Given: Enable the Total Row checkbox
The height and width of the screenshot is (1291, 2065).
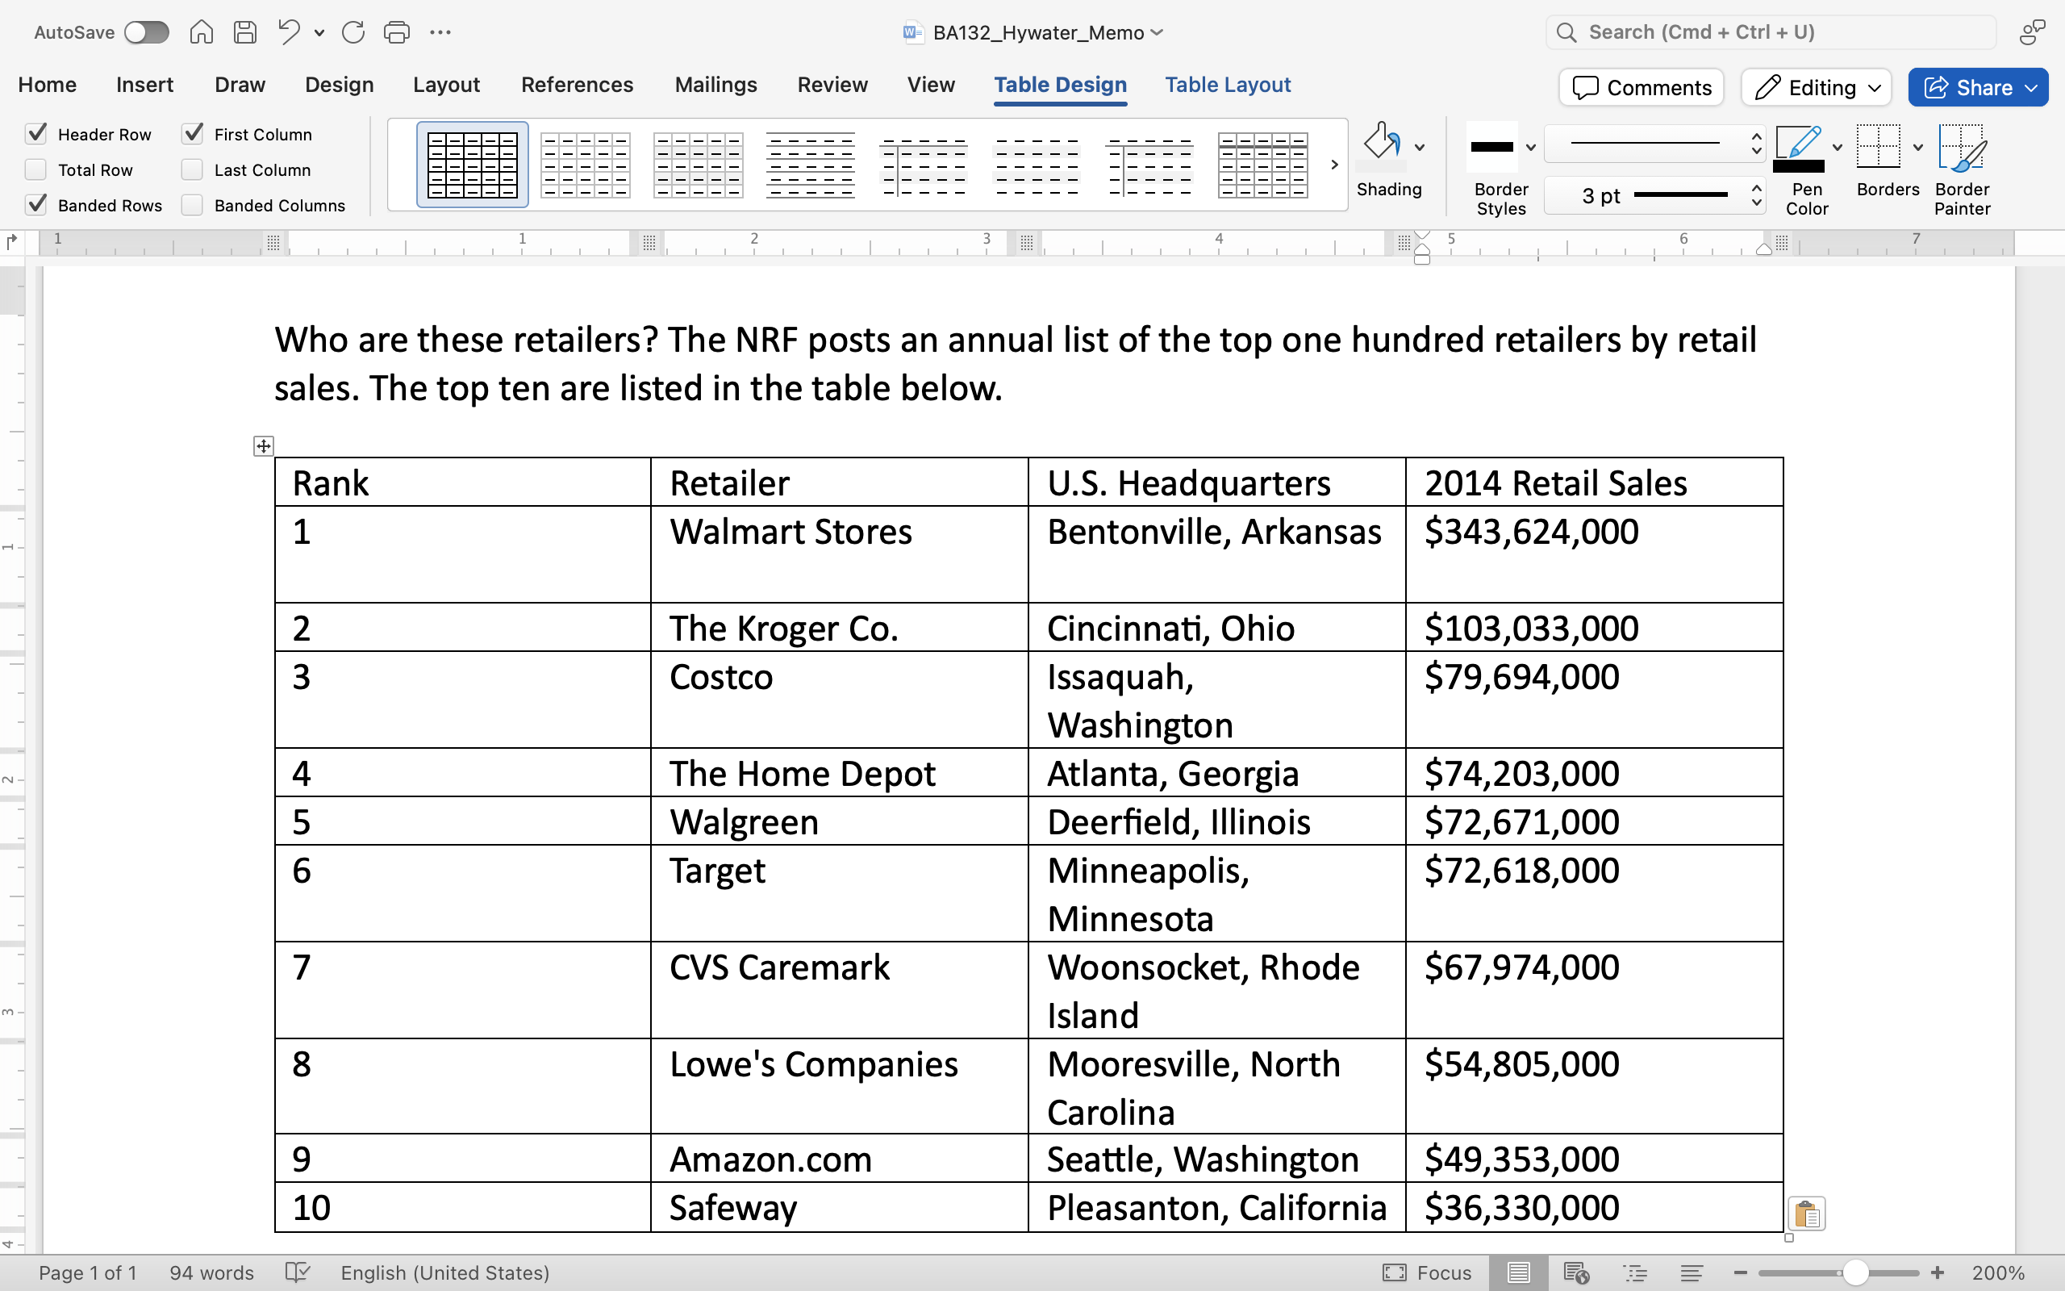Looking at the screenshot, I should [x=35, y=170].
